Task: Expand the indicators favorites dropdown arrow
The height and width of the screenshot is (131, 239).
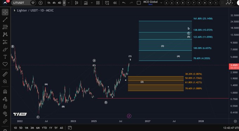Action: [x=92, y=3]
